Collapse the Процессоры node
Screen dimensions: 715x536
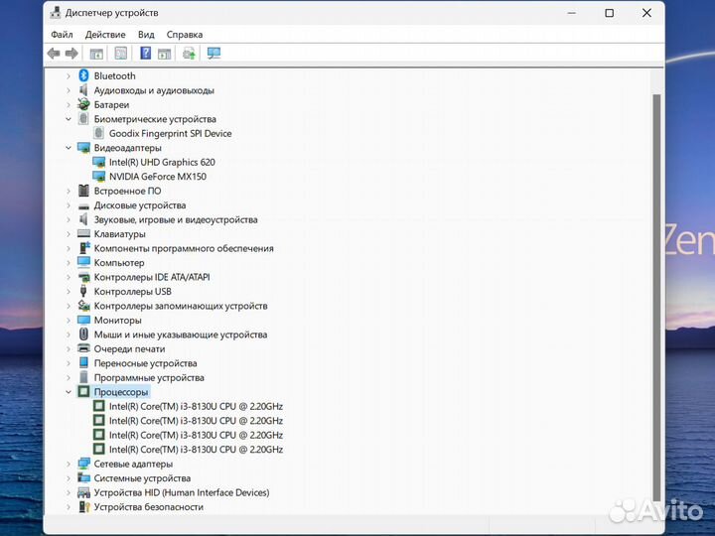[x=69, y=392]
